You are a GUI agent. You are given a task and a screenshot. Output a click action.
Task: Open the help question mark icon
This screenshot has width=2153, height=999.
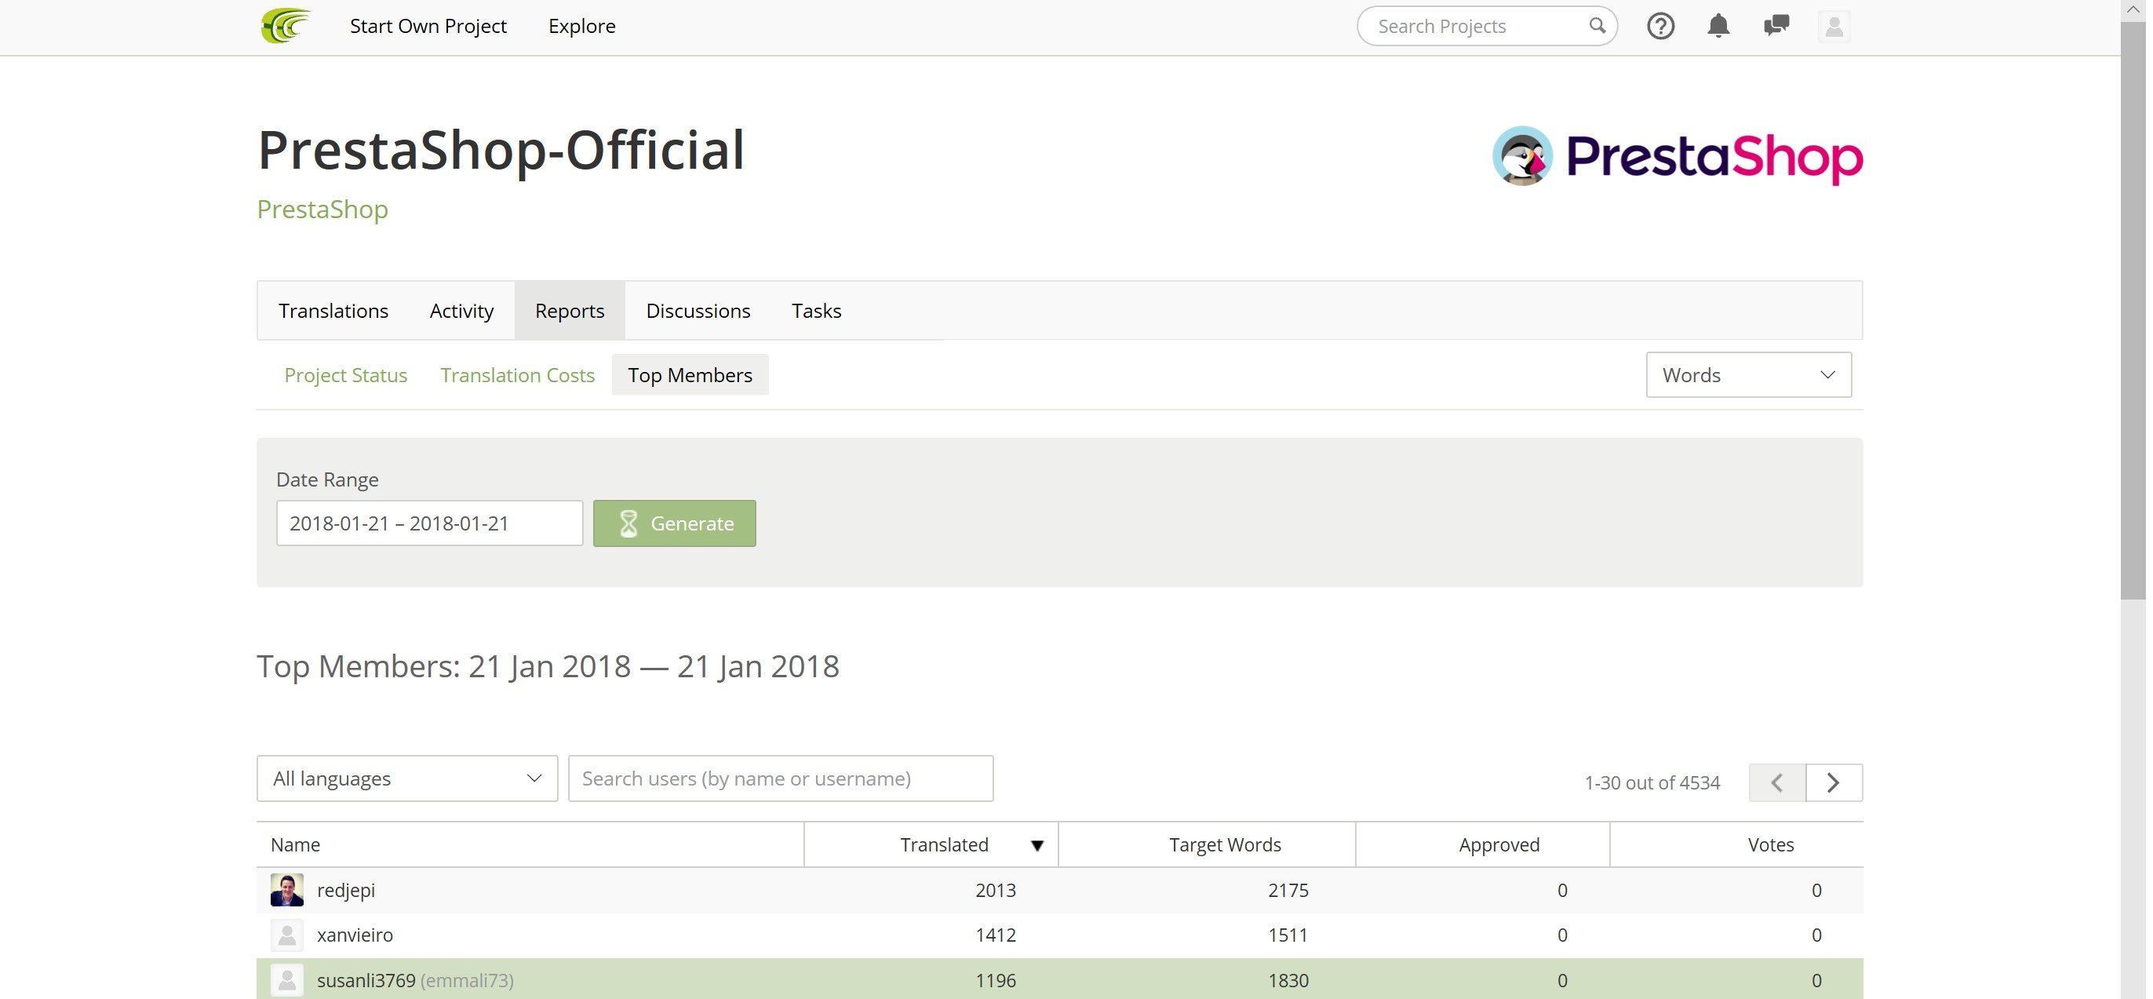pos(1660,27)
